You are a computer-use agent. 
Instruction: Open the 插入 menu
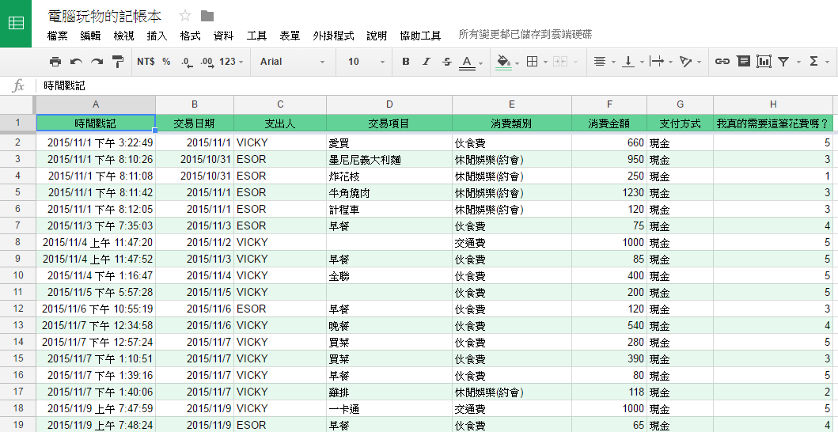tap(157, 36)
